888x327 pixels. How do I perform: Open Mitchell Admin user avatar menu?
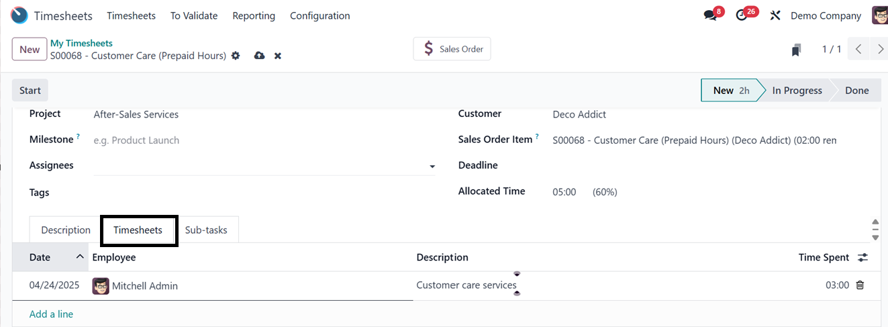pyautogui.click(x=879, y=15)
